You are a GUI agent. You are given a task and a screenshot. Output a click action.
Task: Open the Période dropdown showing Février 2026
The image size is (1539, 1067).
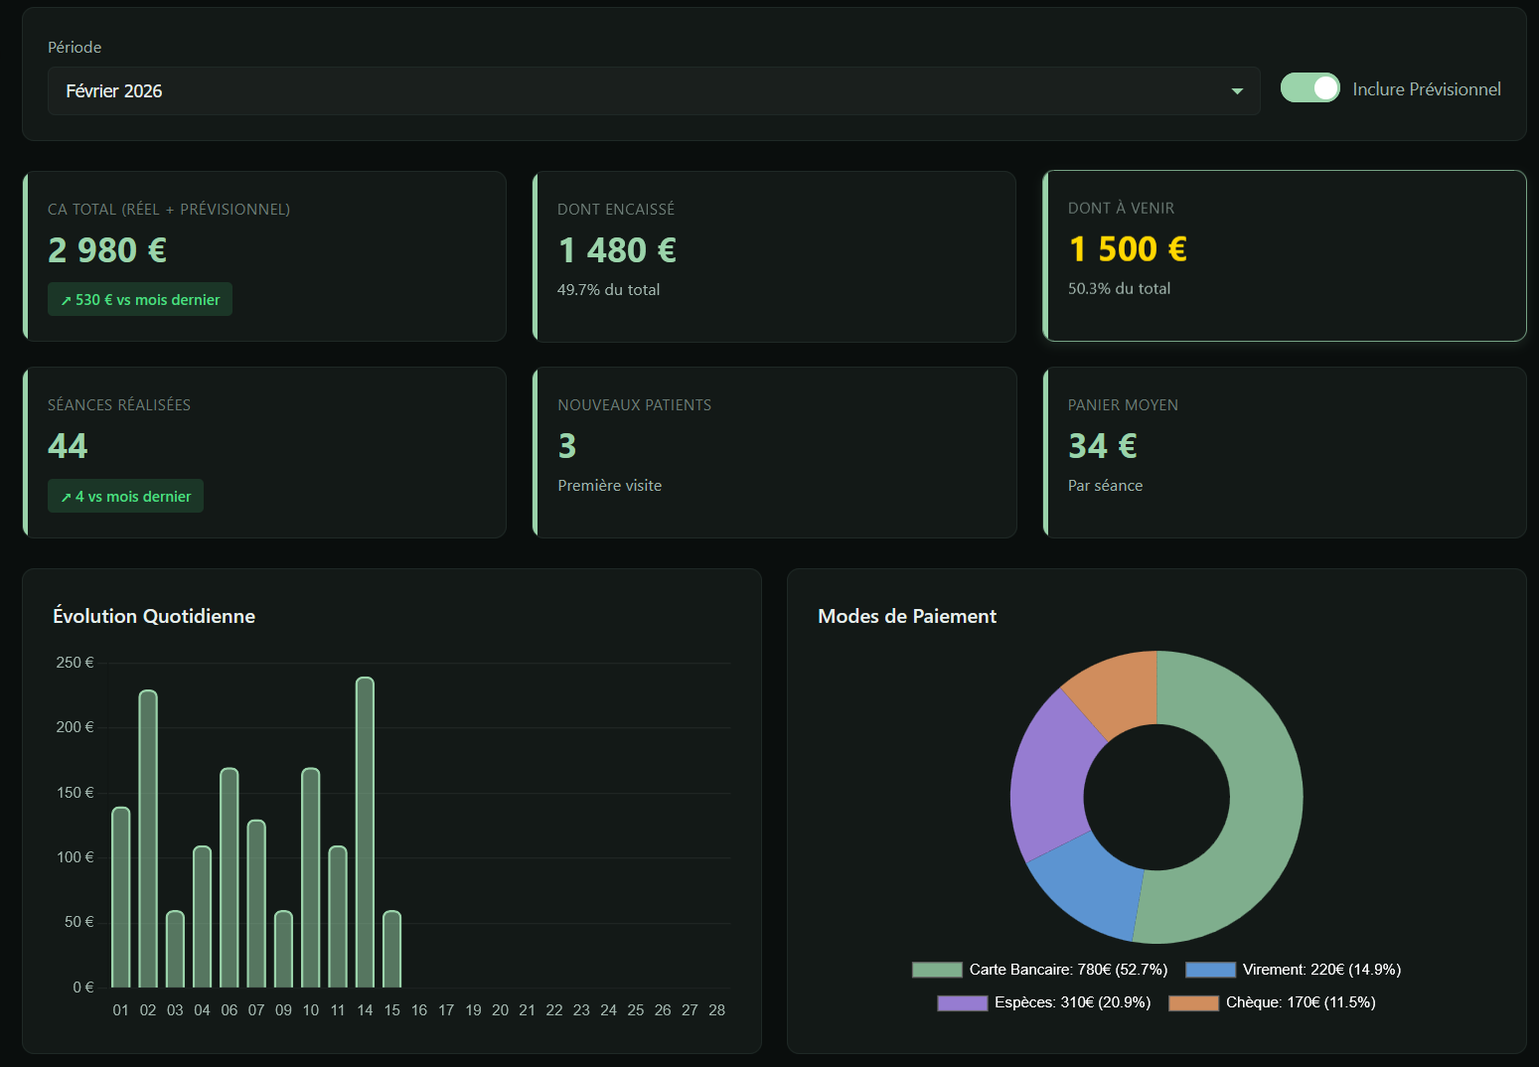[653, 91]
